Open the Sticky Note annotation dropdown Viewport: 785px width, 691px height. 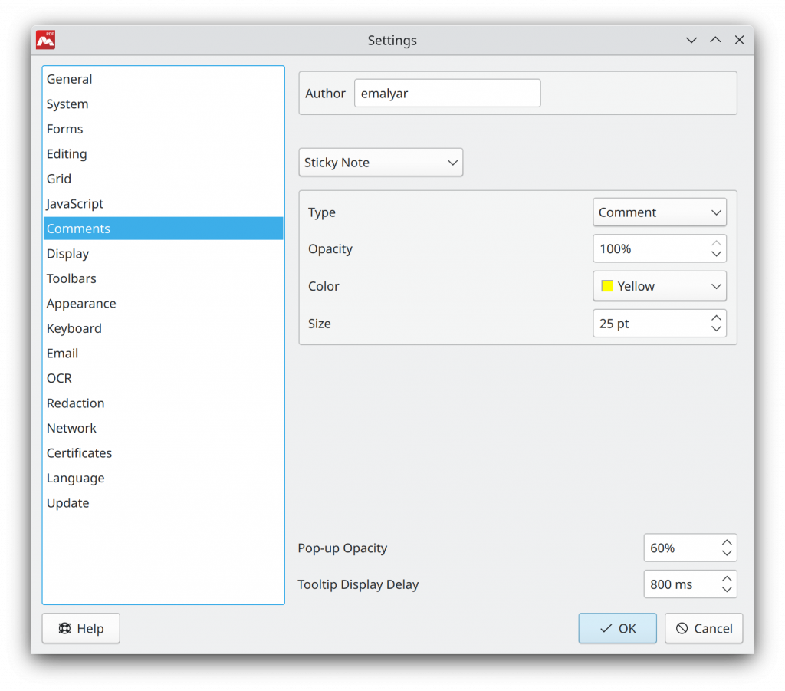click(380, 162)
